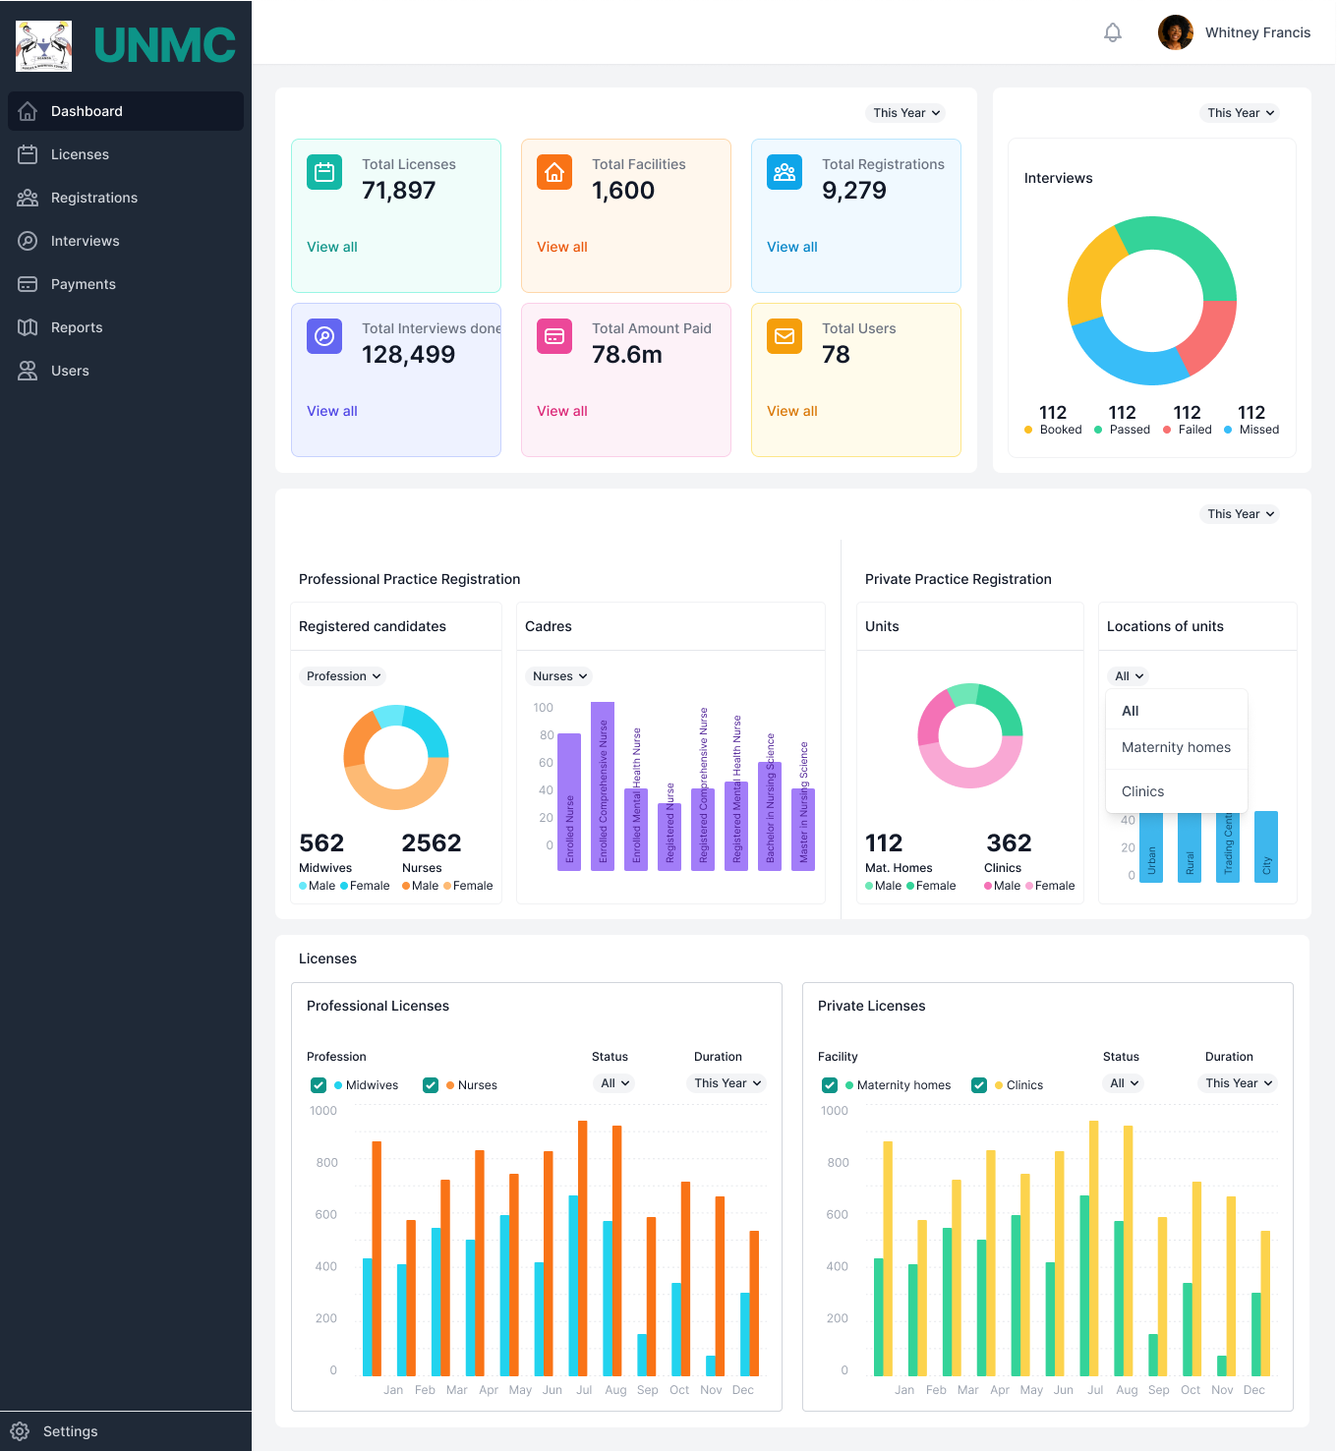Select Maternity homes from the locations list
The height and width of the screenshot is (1451, 1337).
tap(1176, 747)
